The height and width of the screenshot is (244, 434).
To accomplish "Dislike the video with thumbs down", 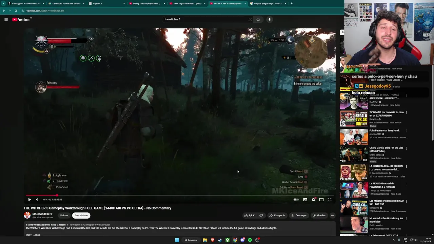I will click(261, 215).
